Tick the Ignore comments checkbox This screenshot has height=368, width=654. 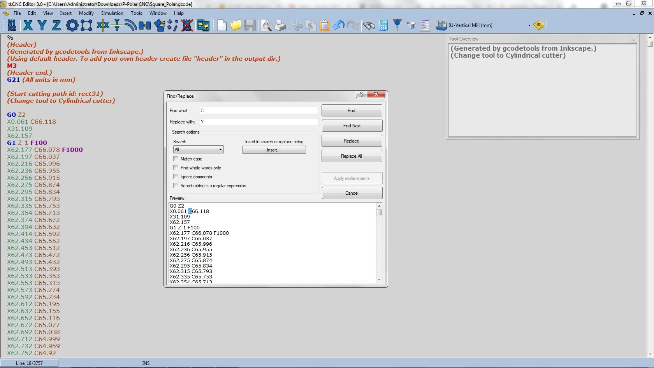pos(176,177)
